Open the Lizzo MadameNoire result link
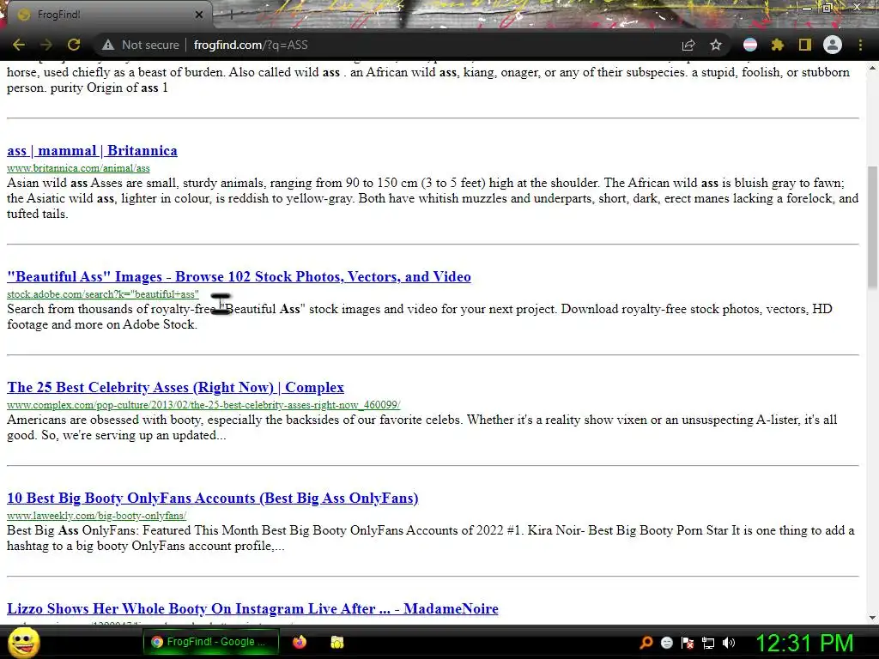 click(x=252, y=608)
